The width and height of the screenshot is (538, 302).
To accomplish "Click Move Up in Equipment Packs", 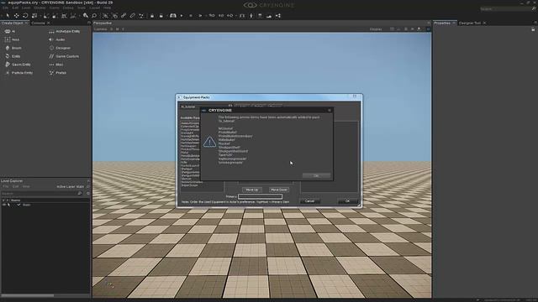I will coord(252,190).
